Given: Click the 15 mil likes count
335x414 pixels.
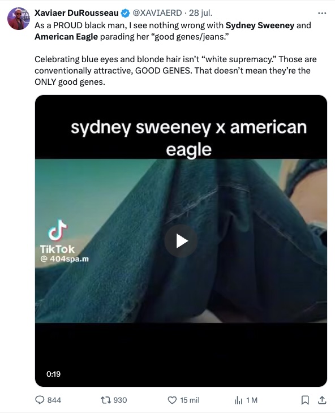Looking at the screenshot, I should (x=190, y=400).
